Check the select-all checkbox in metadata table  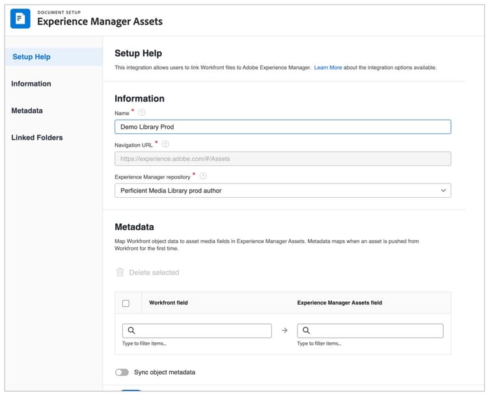[126, 303]
